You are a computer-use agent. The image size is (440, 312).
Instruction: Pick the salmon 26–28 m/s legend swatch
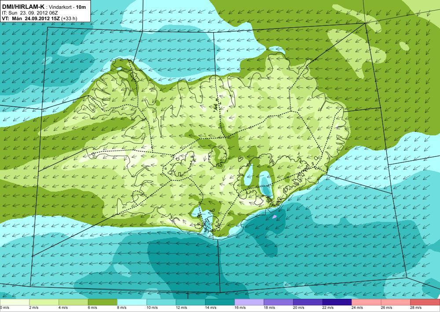(x=396, y=302)
